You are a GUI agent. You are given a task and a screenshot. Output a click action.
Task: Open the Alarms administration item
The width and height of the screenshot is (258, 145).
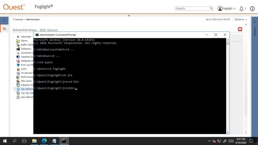pos(24,41)
